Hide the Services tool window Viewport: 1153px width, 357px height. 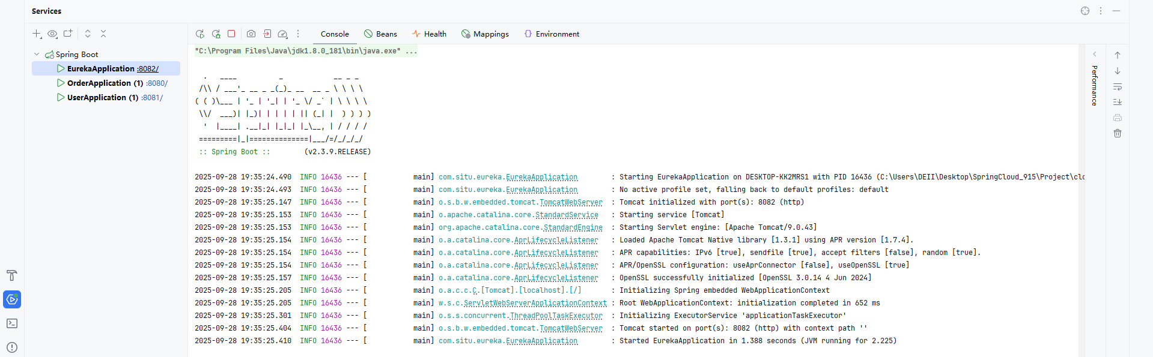tap(1116, 11)
